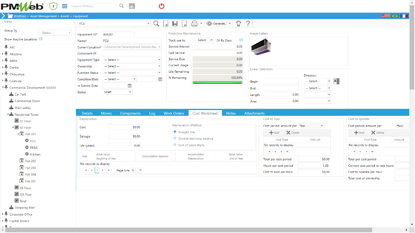
Task: Click the lightbulb tips icon
Action: coord(239,24)
